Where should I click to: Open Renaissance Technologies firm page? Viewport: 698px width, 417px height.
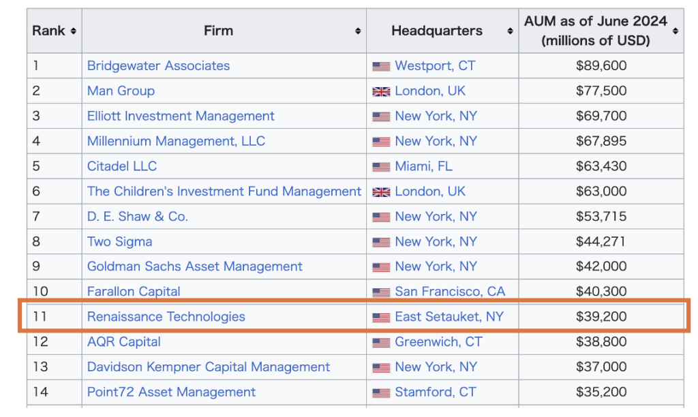tap(166, 317)
